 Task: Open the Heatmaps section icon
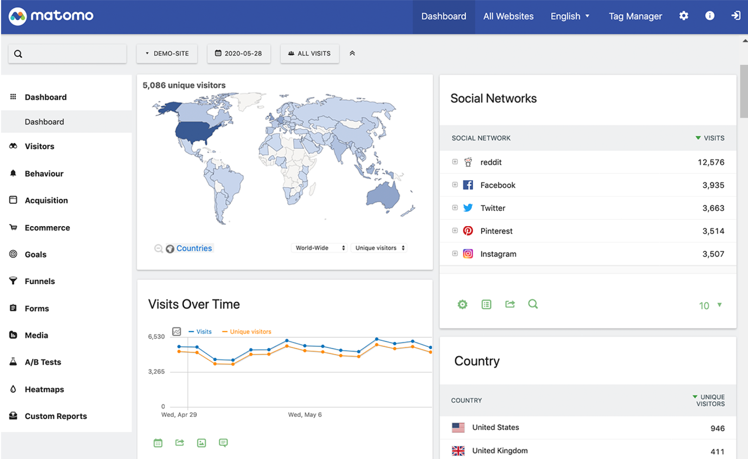pyautogui.click(x=13, y=389)
